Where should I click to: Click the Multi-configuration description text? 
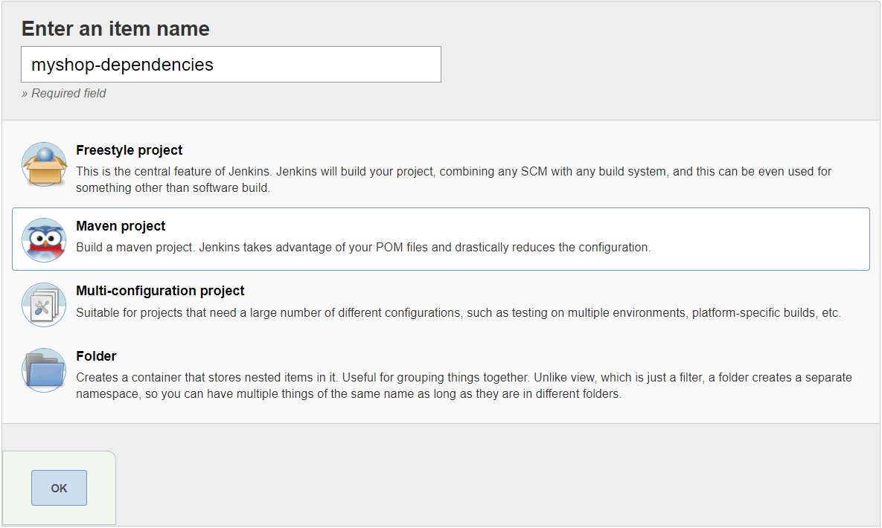pos(458,313)
